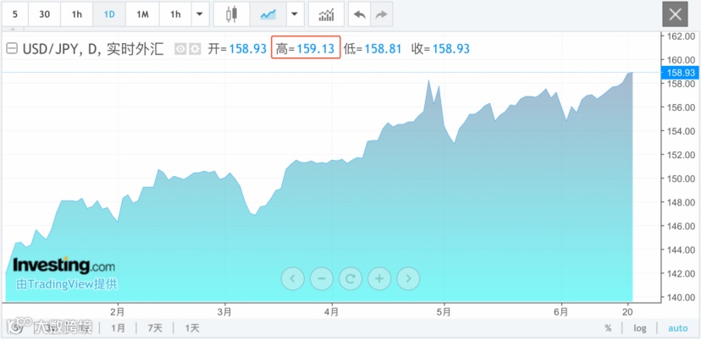Viewport: 701px width, 340px height.
Task: Select the 1h interval beside the dropdown arrow
Action: point(176,14)
